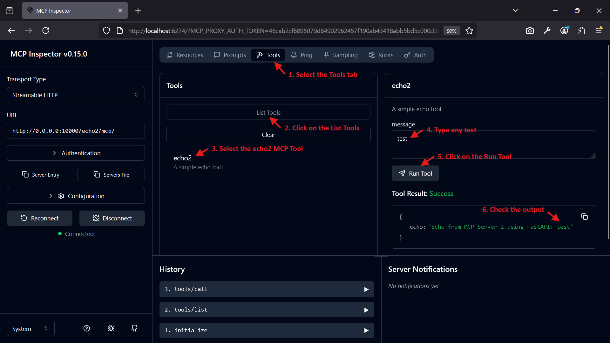Click the shield tracking protection icon
This screenshot has height=343, width=610.
point(106,30)
